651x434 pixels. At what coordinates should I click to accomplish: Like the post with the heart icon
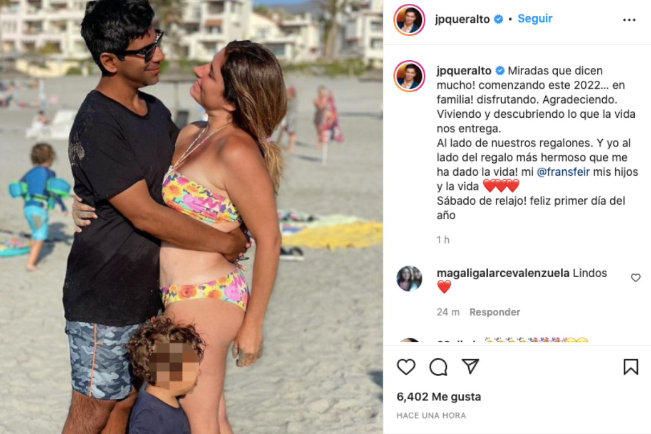point(406,367)
